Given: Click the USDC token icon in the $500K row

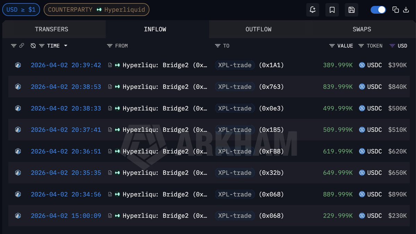Looking at the screenshot, I should click(362, 109).
